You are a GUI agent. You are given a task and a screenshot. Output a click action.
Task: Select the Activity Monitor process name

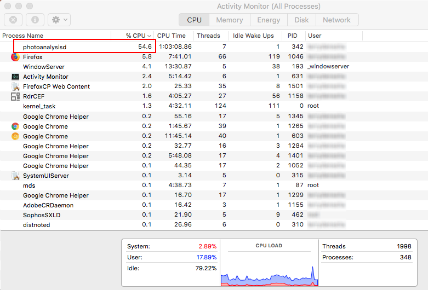(x=45, y=77)
